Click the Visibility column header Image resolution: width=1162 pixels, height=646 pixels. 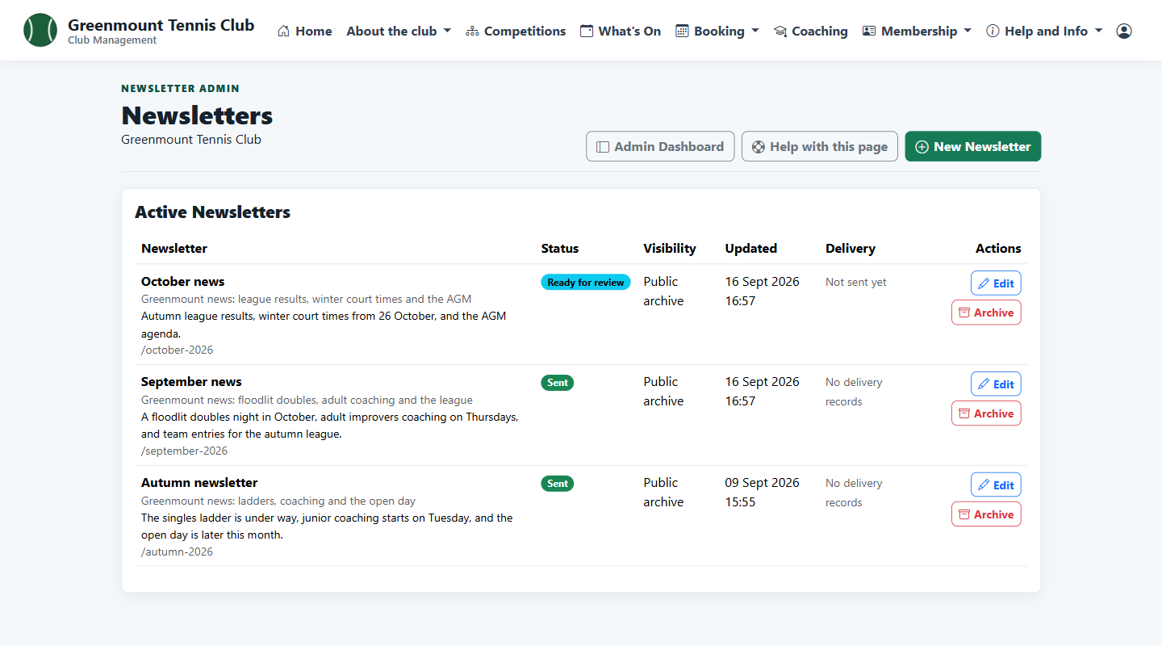pyautogui.click(x=670, y=249)
